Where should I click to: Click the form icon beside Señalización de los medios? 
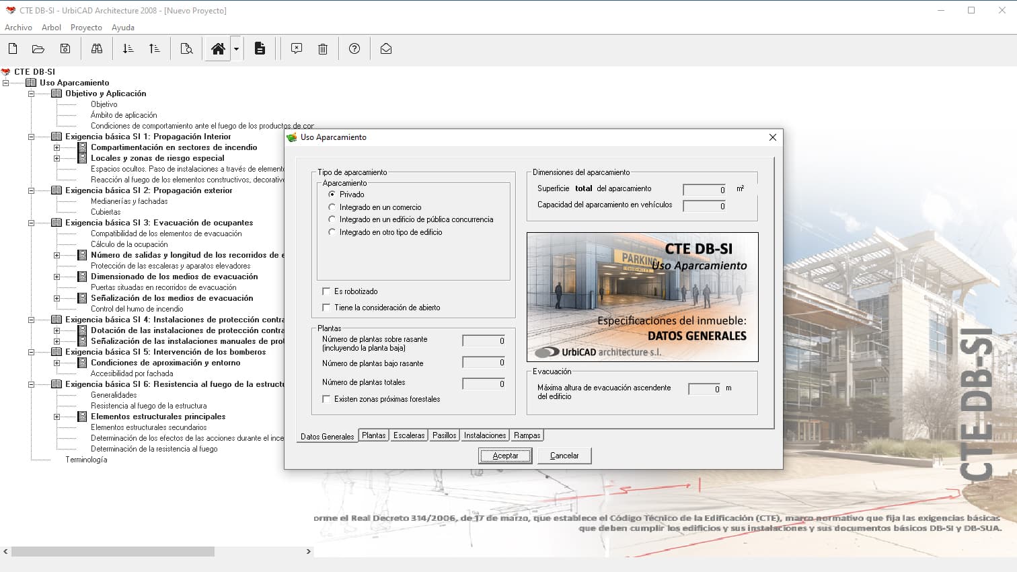82,298
